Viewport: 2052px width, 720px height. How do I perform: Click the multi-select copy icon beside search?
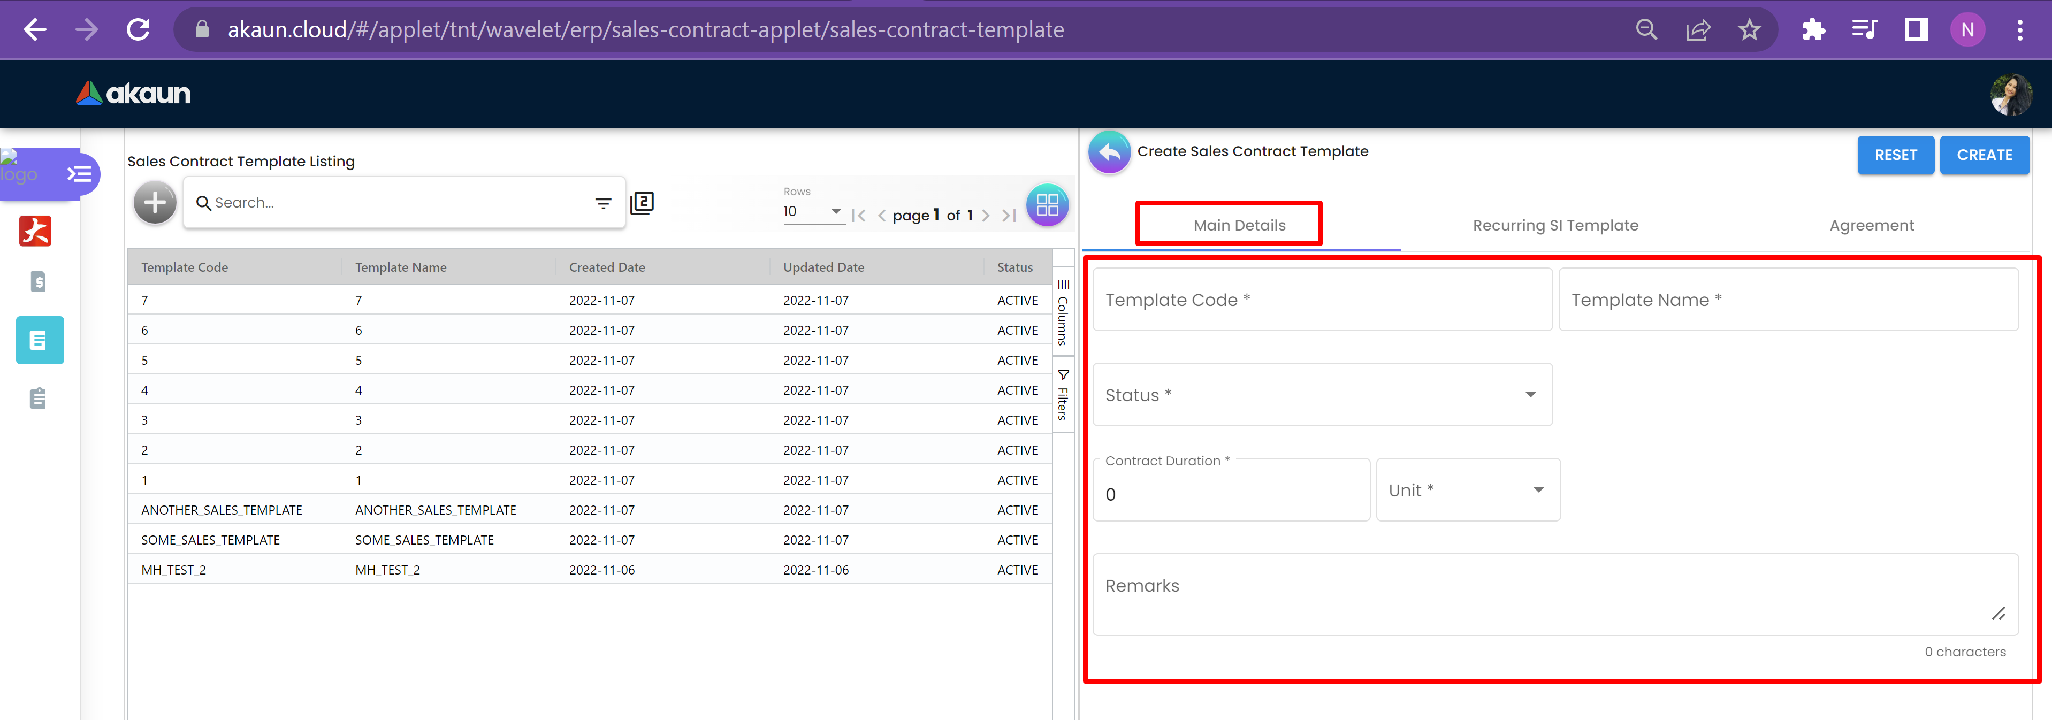tap(642, 203)
